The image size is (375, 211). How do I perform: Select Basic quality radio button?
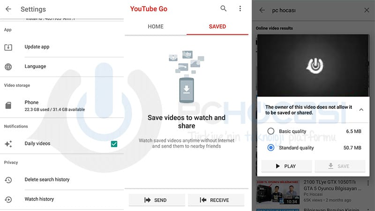[x=270, y=131]
